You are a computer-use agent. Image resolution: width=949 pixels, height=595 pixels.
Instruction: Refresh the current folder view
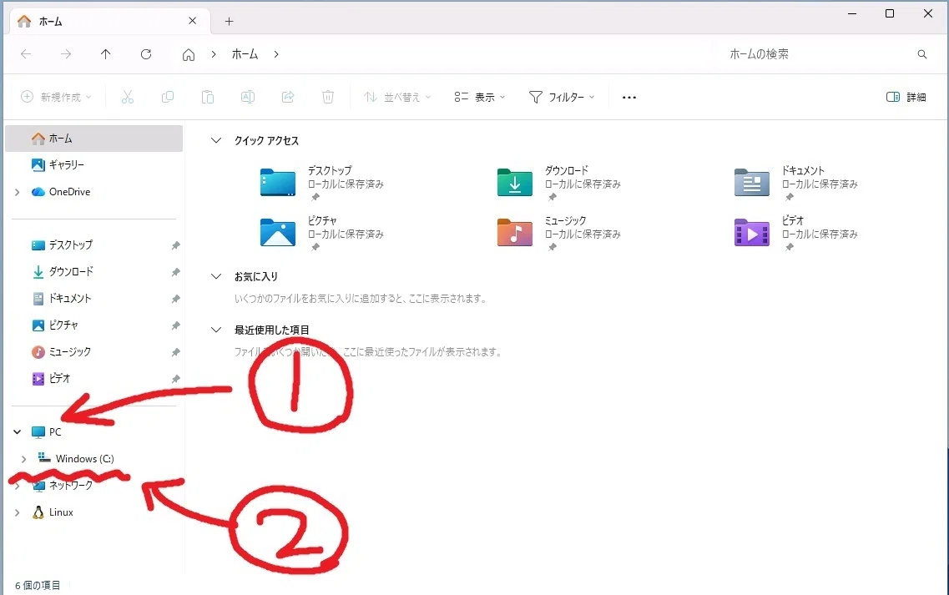coord(146,54)
